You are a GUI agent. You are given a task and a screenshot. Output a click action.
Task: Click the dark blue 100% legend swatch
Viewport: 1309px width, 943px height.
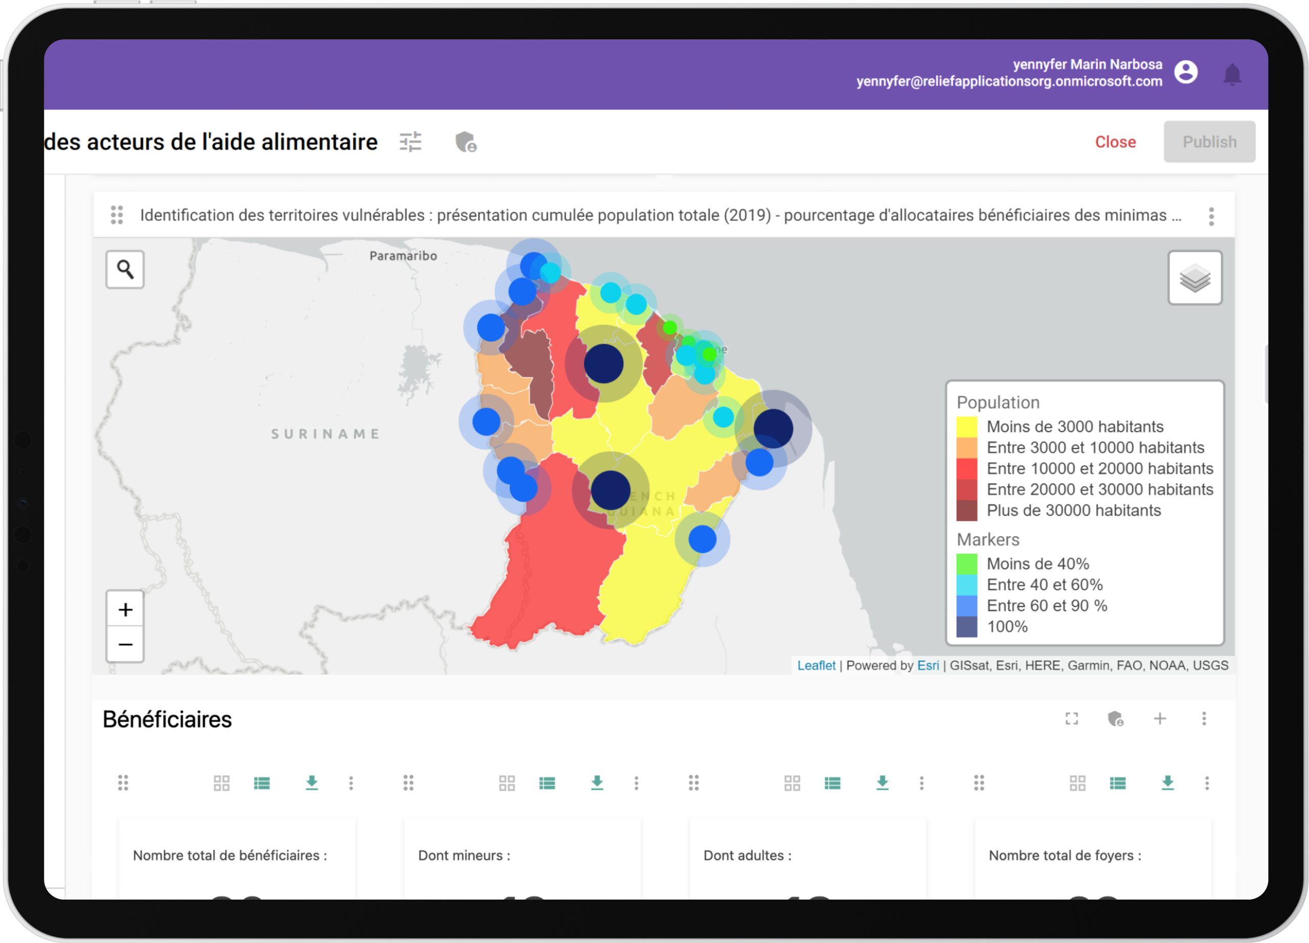(966, 627)
